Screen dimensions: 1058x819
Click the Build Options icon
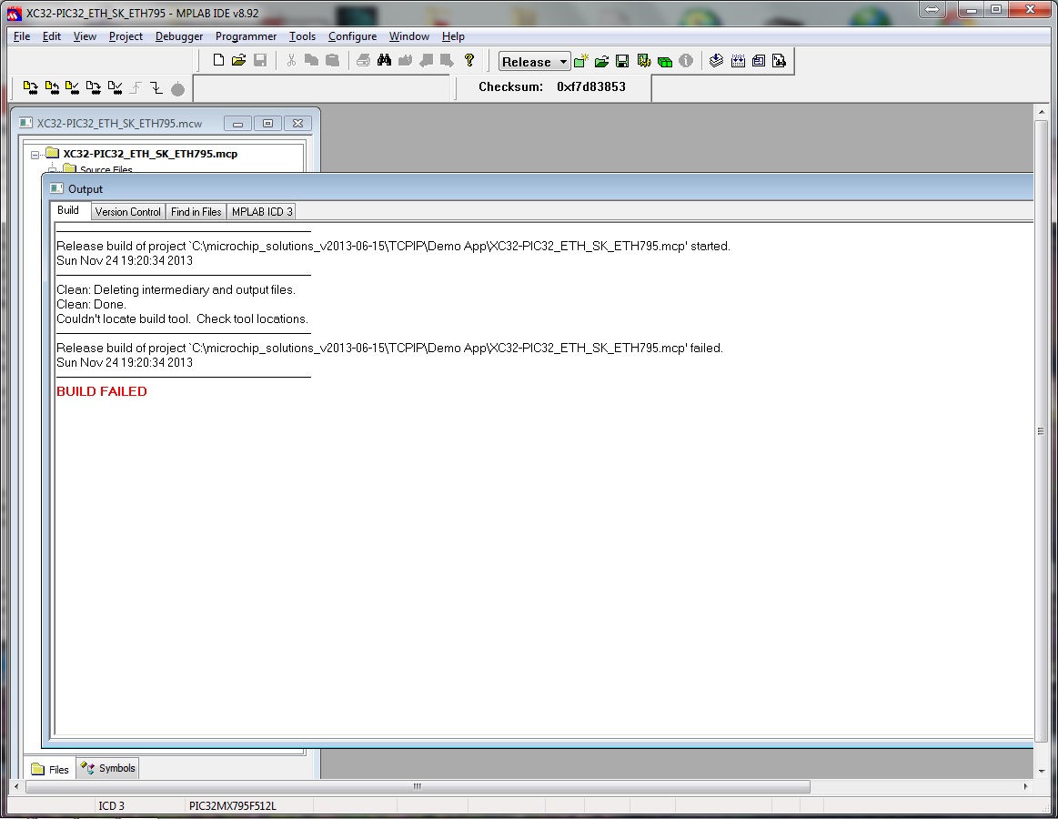click(644, 62)
